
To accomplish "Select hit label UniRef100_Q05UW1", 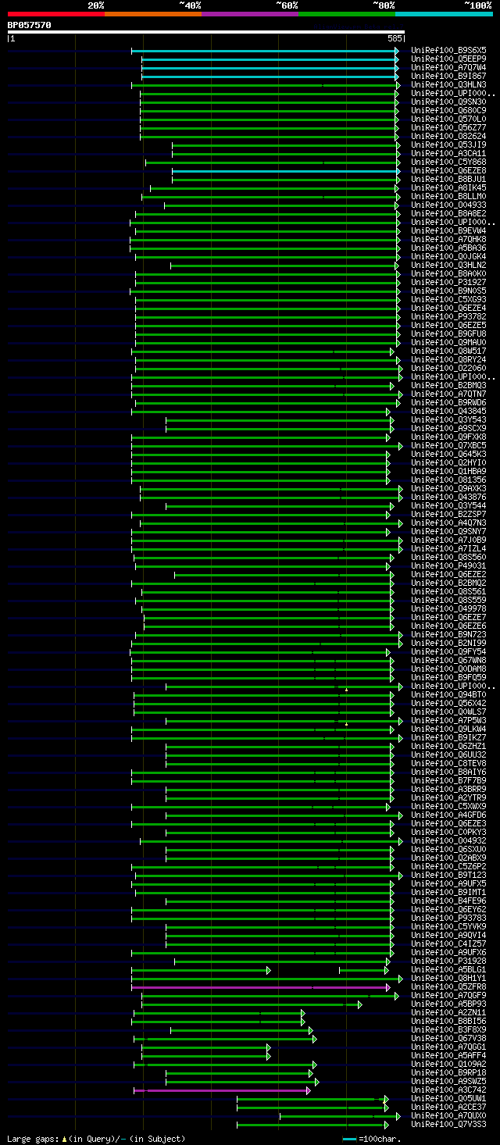I will pyautogui.click(x=448, y=1098).
